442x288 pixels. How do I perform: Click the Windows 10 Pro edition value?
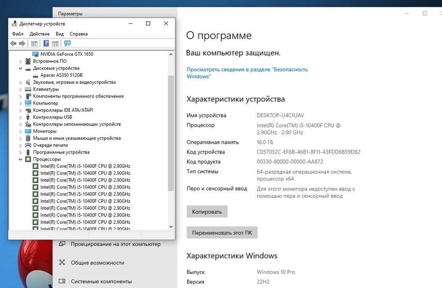pos(276,272)
